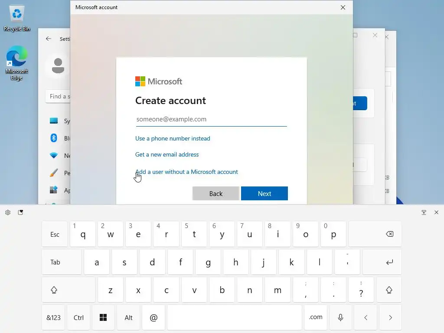Tap the Windows logo key
444x333 pixels.
click(x=103, y=317)
